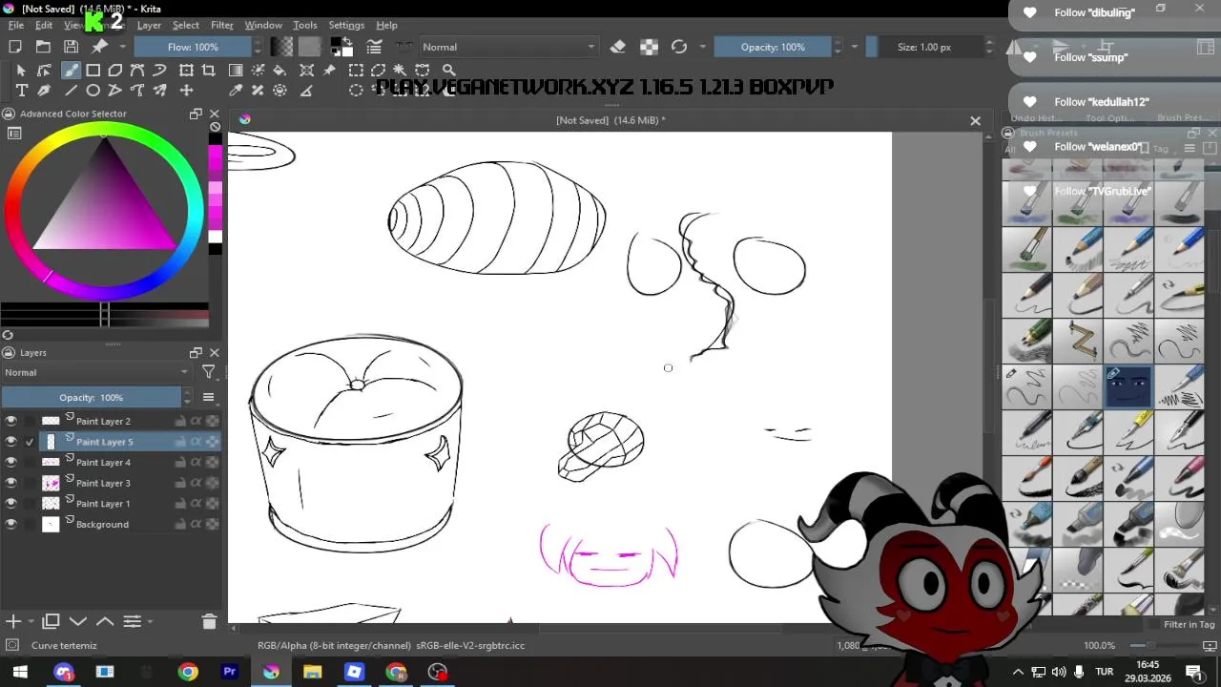Open the Window menu

263,26
